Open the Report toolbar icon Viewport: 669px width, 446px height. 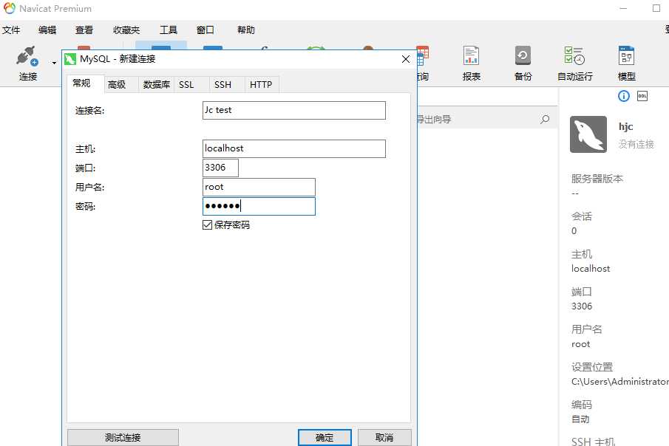pos(471,56)
